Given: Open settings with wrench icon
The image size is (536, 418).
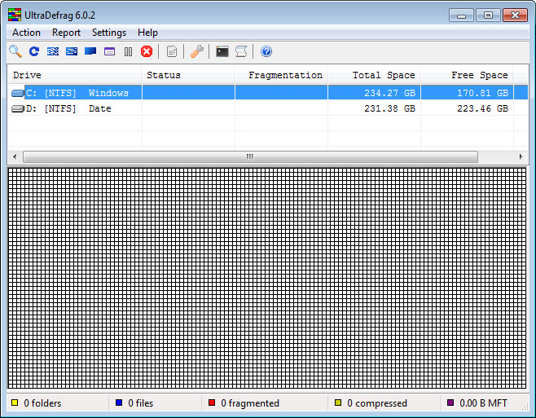Looking at the screenshot, I should pos(197,51).
